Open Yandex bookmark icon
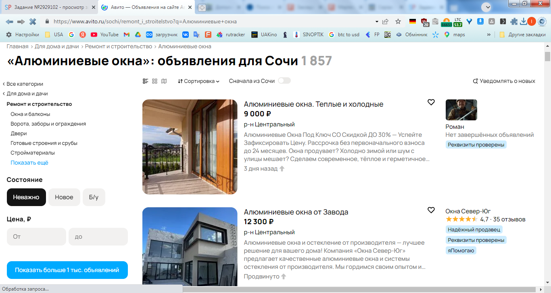551x293 pixels. (x=83, y=35)
